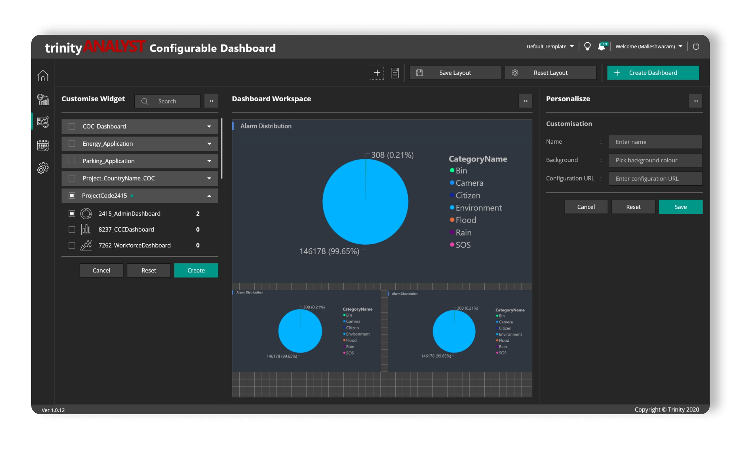
Task: Click the Save Layout button
Action: [x=455, y=73]
